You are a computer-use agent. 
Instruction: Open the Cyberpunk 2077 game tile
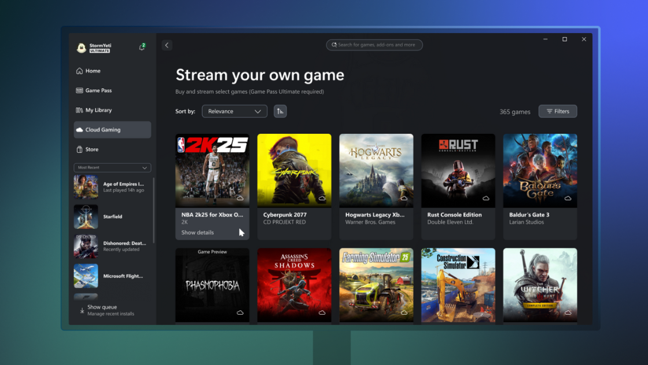click(294, 187)
